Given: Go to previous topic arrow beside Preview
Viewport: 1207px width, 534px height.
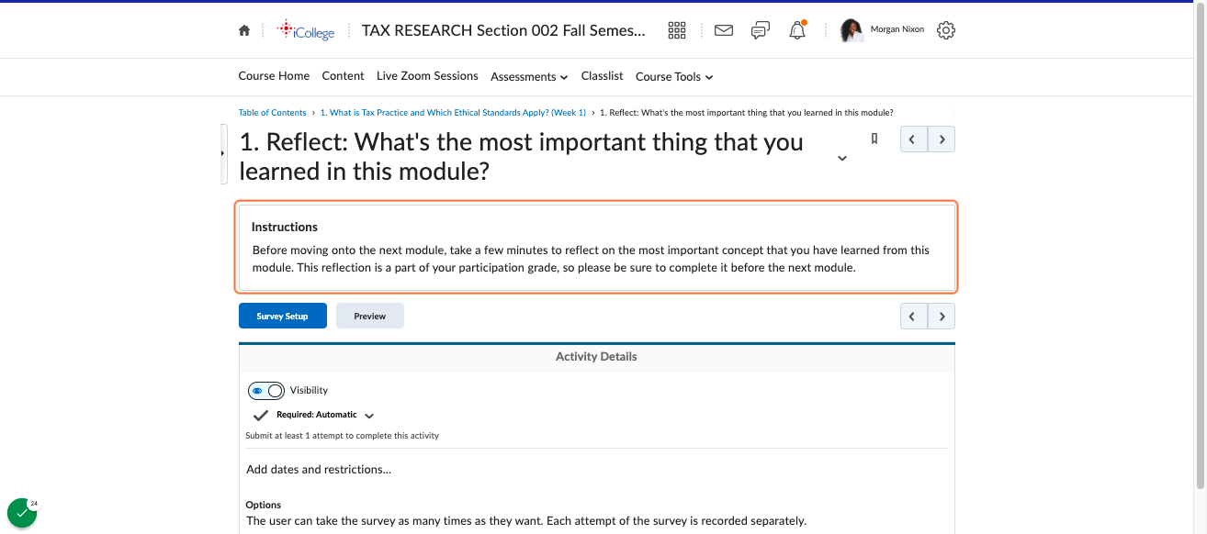Looking at the screenshot, I should [914, 317].
